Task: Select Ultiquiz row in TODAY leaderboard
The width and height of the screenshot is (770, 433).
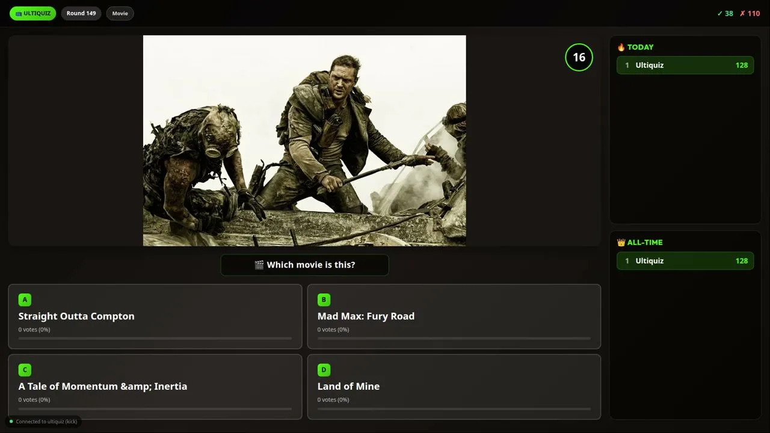Action: point(685,65)
